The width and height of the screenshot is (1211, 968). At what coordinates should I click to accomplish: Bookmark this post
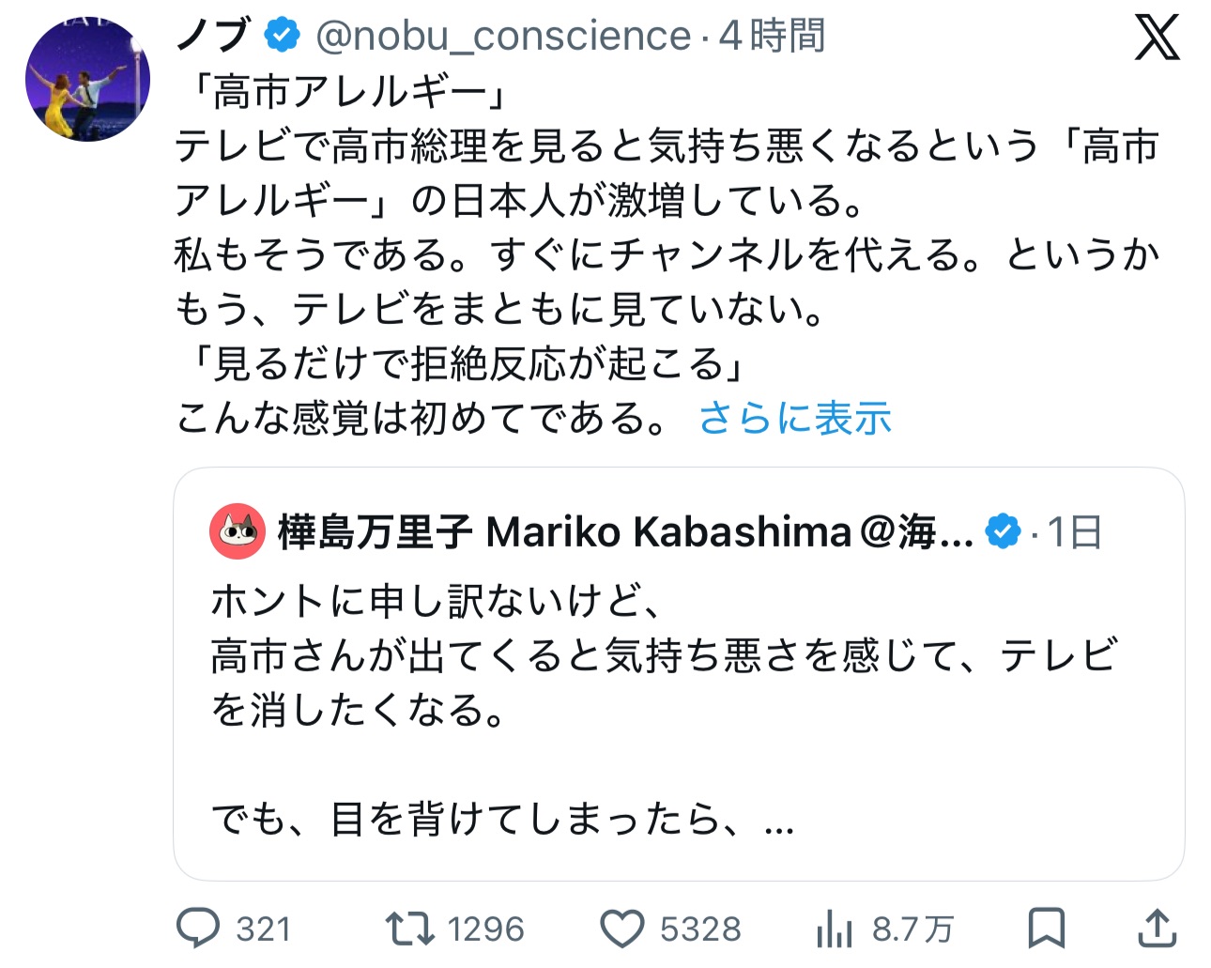coord(1046,929)
